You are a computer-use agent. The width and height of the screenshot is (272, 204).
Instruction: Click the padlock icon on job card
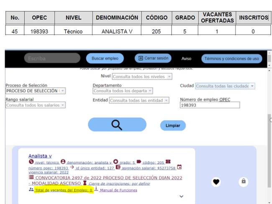tap(244, 181)
